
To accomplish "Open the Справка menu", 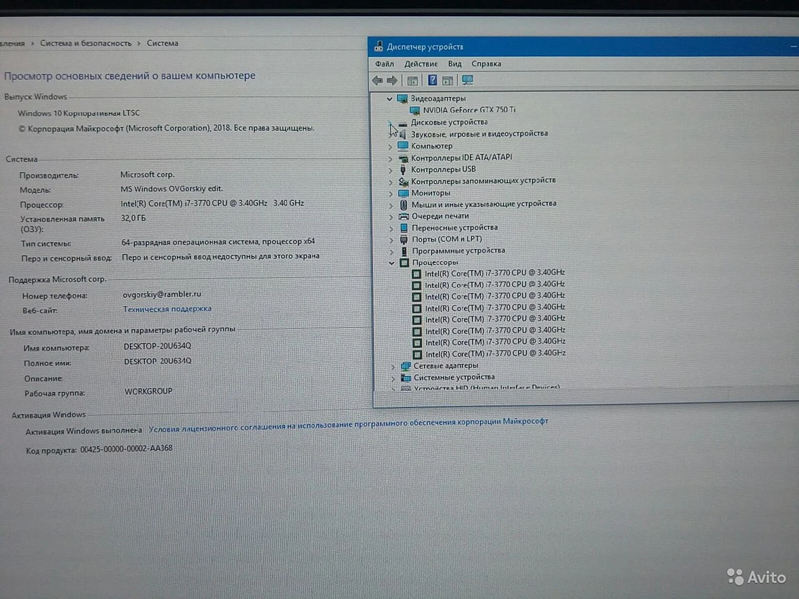I will tap(486, 64).
